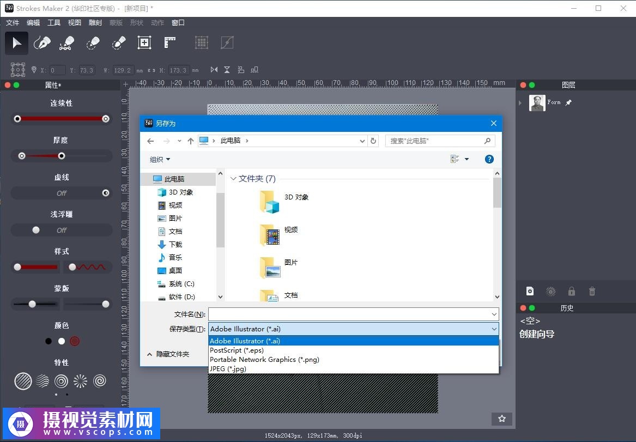
Task: Click the ruler measure tool icon
Action: tap(170, 43)
